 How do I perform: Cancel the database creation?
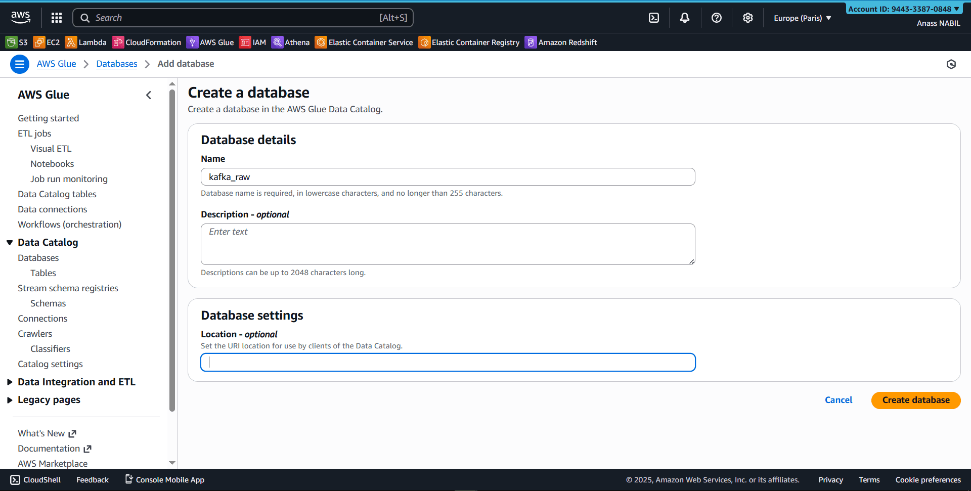pos(838,400)
